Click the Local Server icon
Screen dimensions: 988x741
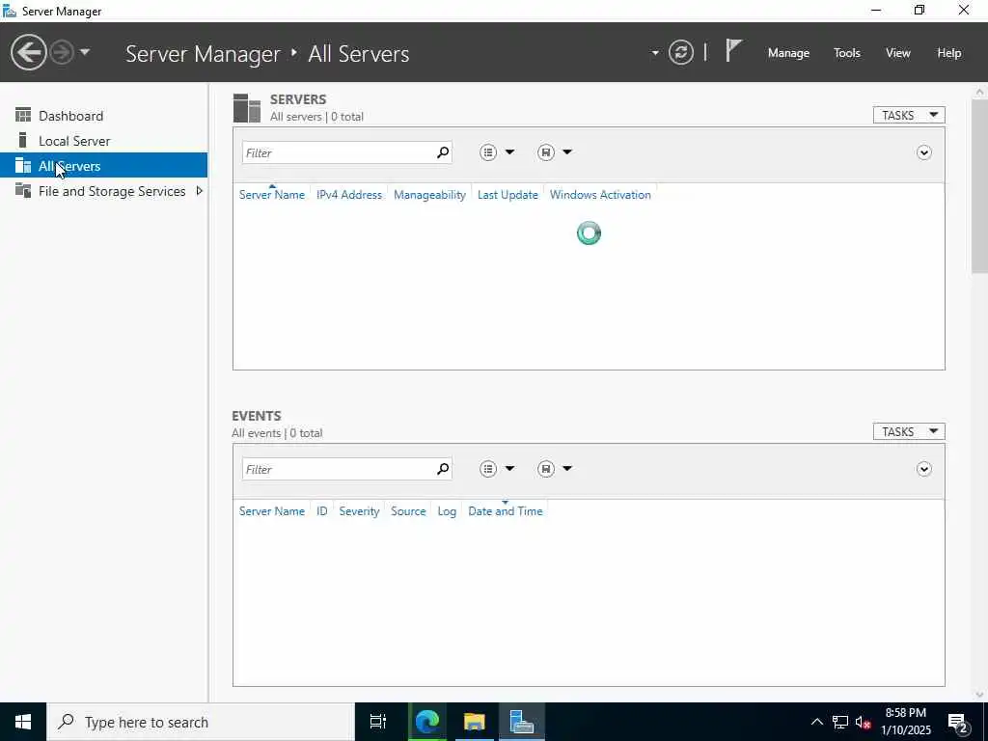pyautogui.click(x=23, y=140)
